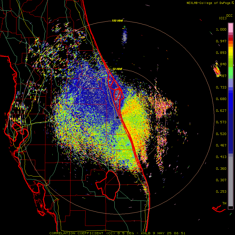Click the 0.360 scale value
This screenshot has height=235, width=235.
pyautogui.click(x=221, y=169)
